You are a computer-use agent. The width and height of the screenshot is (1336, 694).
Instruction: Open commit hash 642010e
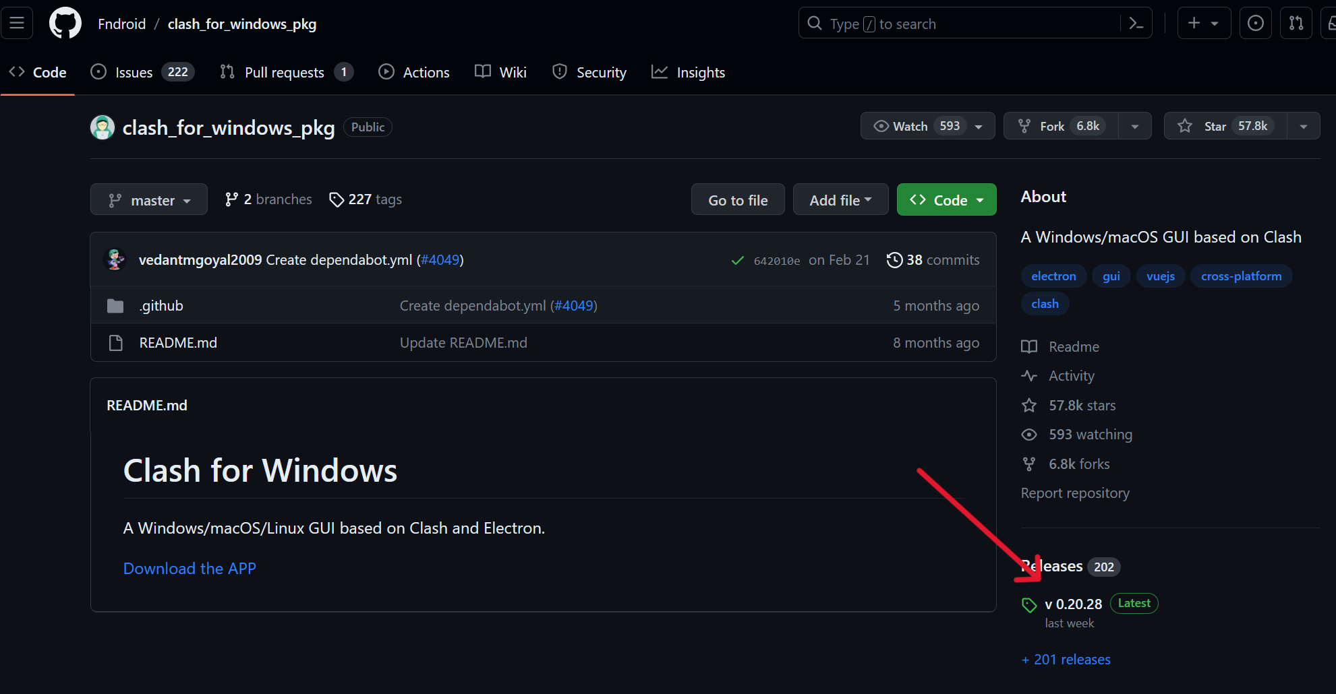(x=777, y=261)
